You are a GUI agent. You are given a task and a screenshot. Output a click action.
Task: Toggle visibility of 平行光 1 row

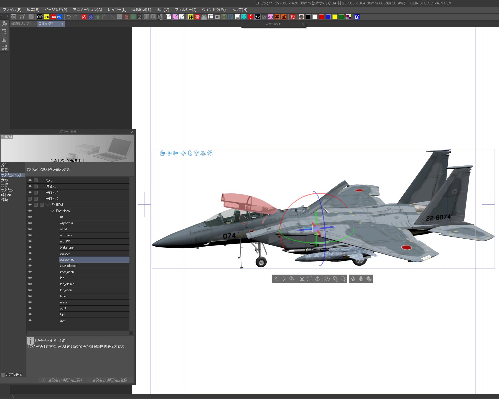(x=30, y=193)
